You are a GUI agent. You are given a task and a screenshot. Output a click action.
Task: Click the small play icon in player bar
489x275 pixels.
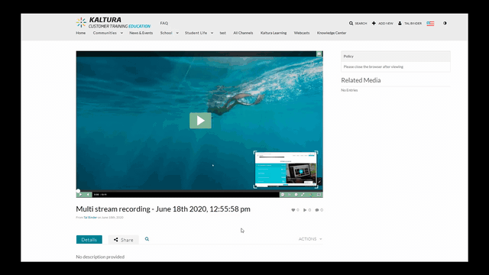click(80, 195)
